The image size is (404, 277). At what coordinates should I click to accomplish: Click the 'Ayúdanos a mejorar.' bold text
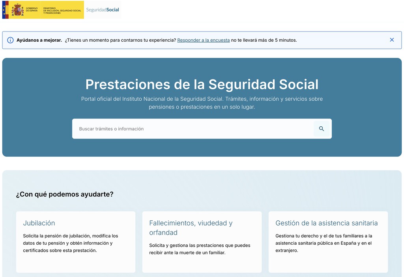(x=39, y=40)
